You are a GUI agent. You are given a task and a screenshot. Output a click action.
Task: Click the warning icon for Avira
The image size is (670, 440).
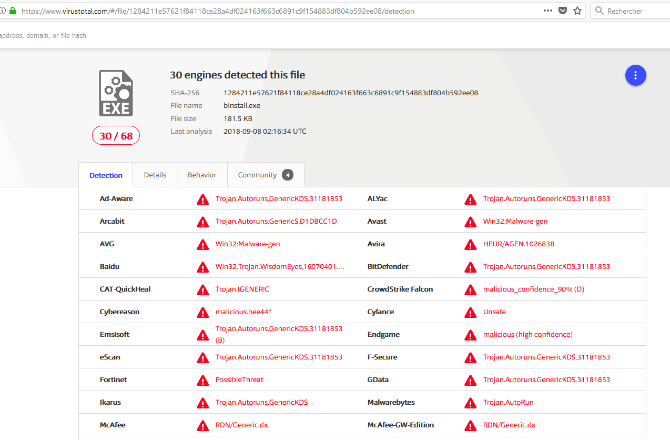click(470, 244)
